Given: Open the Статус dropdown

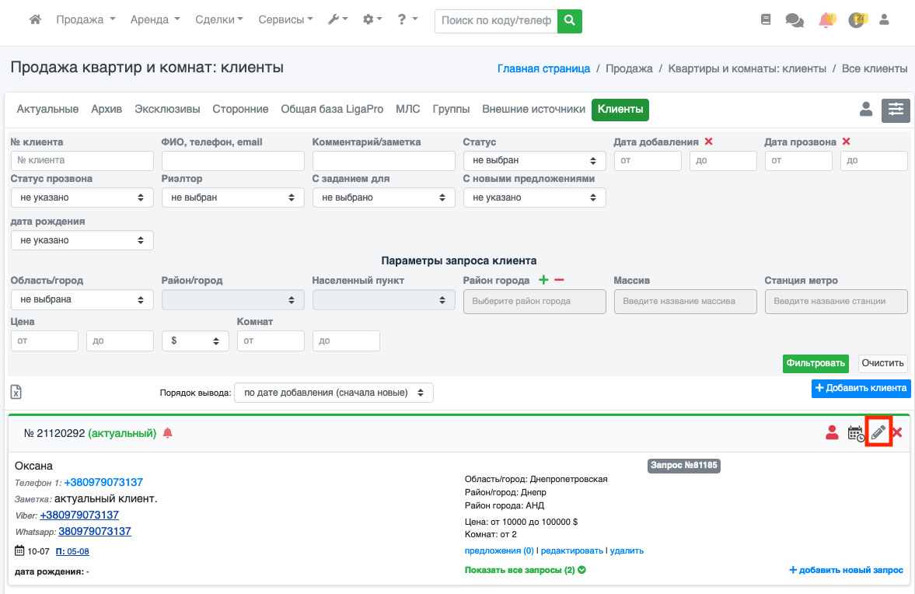Looking at the screenshot, I should click(534, 160).
